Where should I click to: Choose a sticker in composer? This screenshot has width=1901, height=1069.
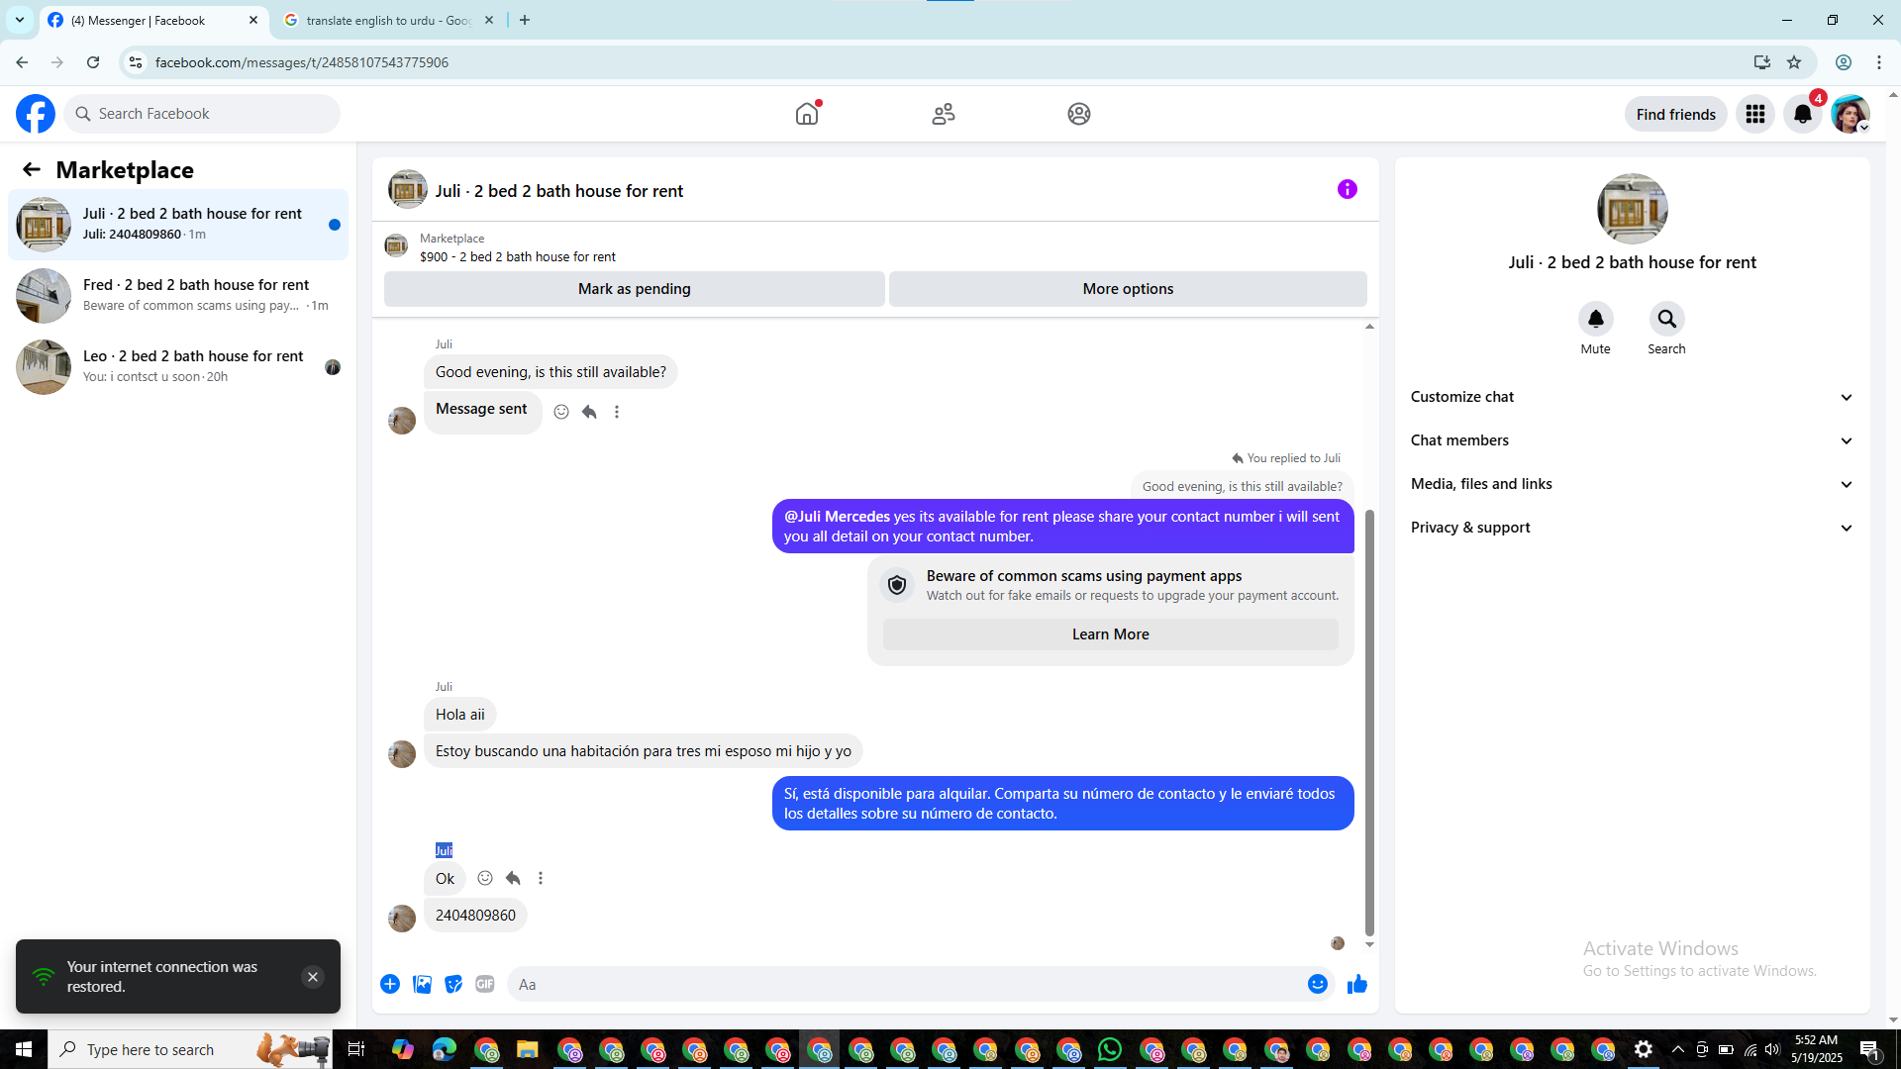[453, 984]
